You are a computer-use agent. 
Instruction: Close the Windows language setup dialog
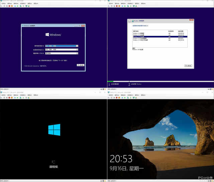83,26
